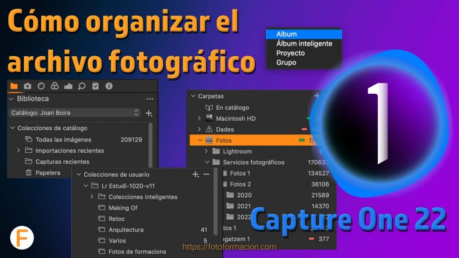Image resolution: width=459 pixels, height=258 pixels.
Task: Open Biblioteca three-dots options menu
Action: [x=149, y=99]
